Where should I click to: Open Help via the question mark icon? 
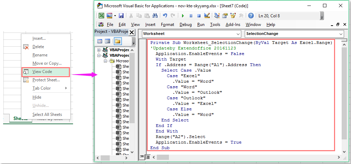[x=251, y=16]
